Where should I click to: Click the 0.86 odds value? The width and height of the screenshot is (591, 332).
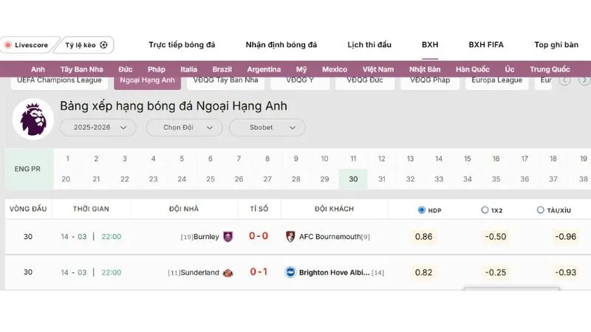click(423, 237)
